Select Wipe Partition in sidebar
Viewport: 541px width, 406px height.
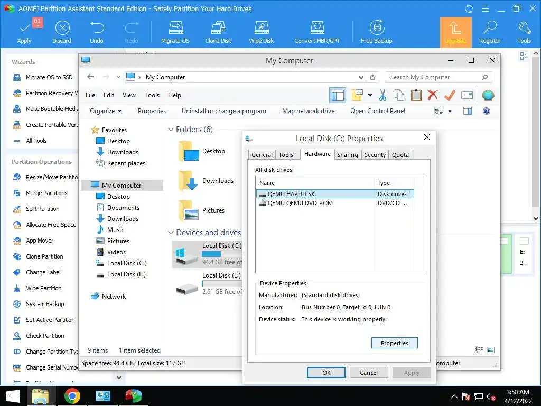38,288
